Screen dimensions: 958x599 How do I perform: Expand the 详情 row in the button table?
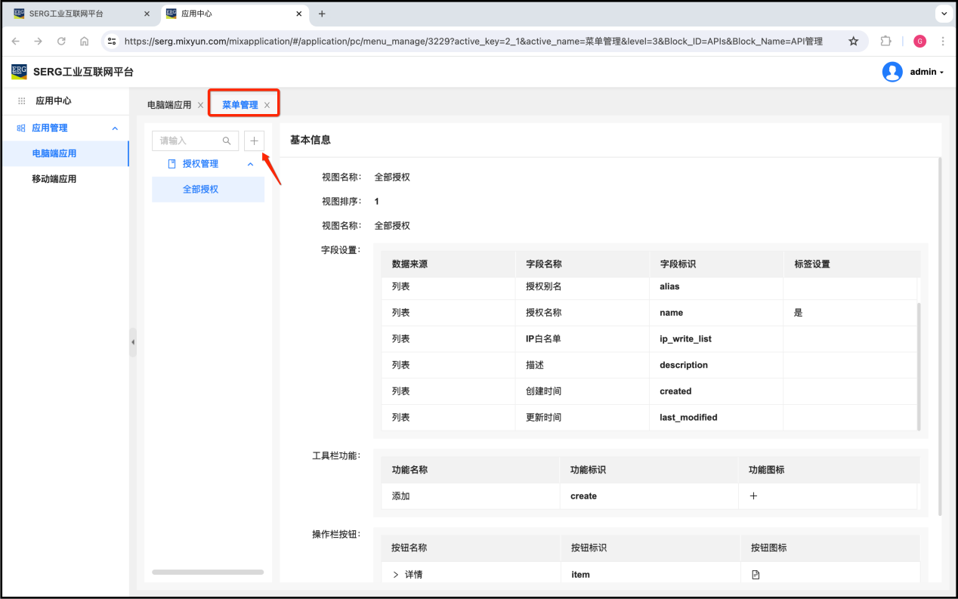coord(395,575)
